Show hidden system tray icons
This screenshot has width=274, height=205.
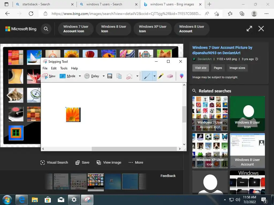(x=225, y=200)
